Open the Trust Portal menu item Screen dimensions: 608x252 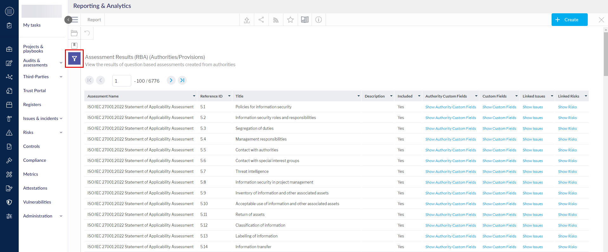[34, 91]
